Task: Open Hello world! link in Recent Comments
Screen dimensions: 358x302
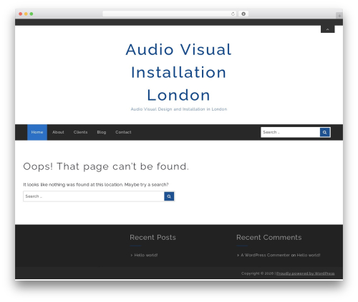Action: pyautogui.click(x=309, y=255)
